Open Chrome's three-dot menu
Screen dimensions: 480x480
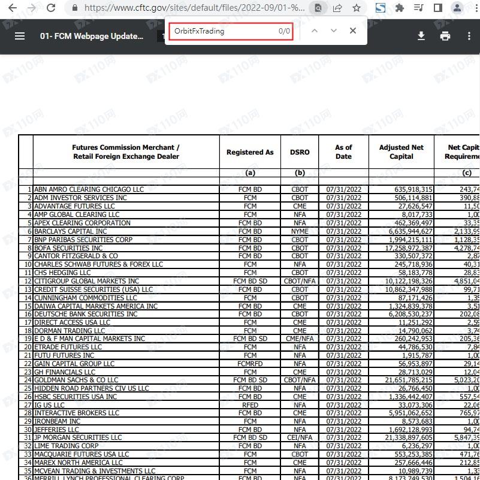tap(473, 8)
